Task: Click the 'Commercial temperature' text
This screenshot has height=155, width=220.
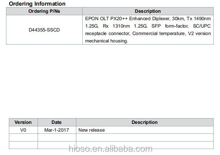Action: point(159,33)
